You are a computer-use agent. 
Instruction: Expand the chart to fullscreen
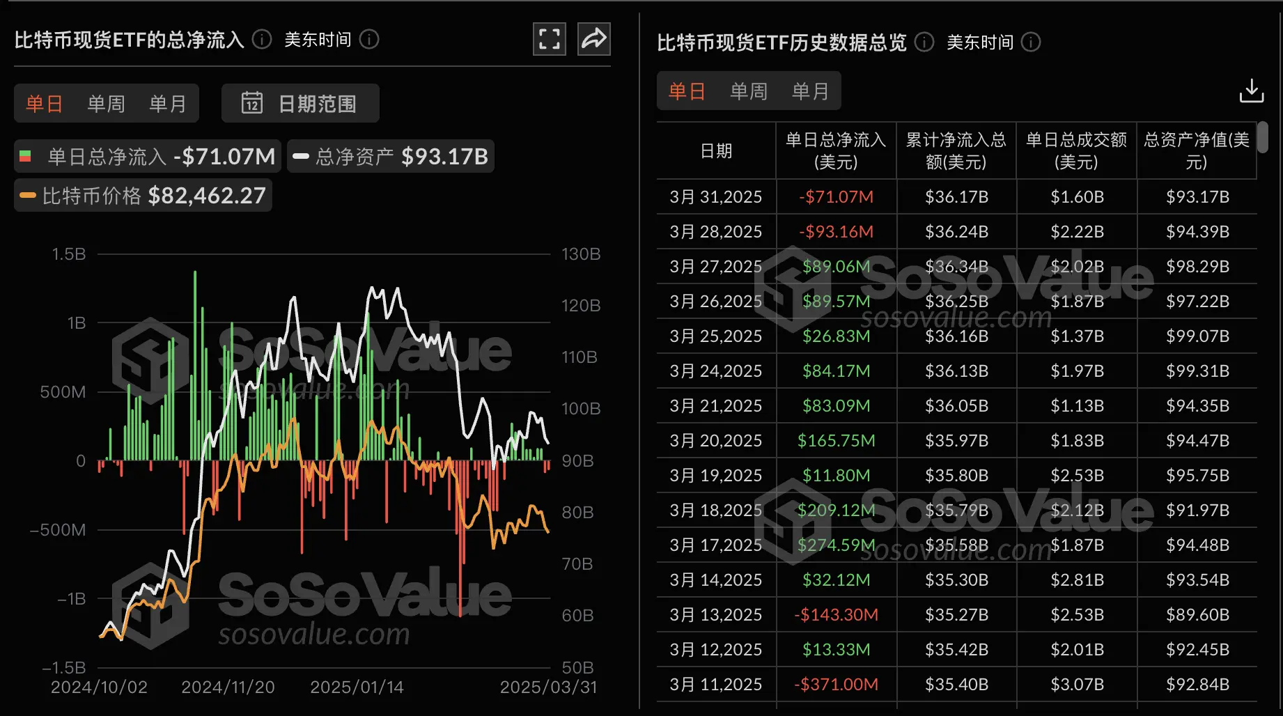[x=549, y=39]
